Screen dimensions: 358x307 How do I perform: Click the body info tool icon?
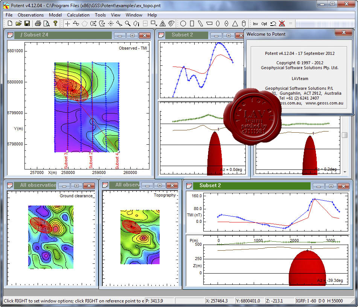(136, 23)
